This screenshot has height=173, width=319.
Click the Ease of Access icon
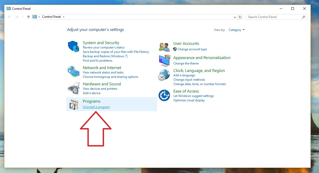(x=164, y=95)
